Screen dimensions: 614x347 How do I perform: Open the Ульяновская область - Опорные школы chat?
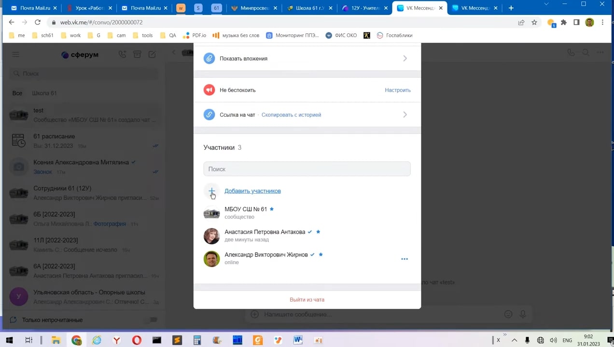[84, 297]
